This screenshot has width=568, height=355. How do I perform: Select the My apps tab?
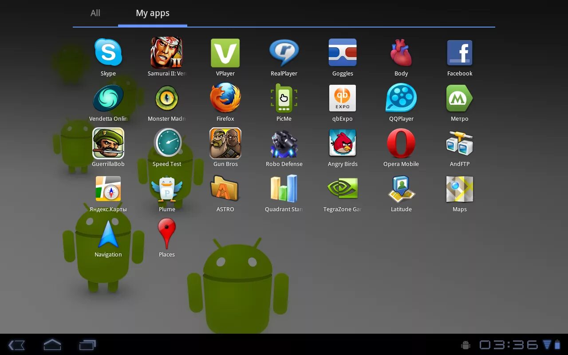tap(153, 13)
